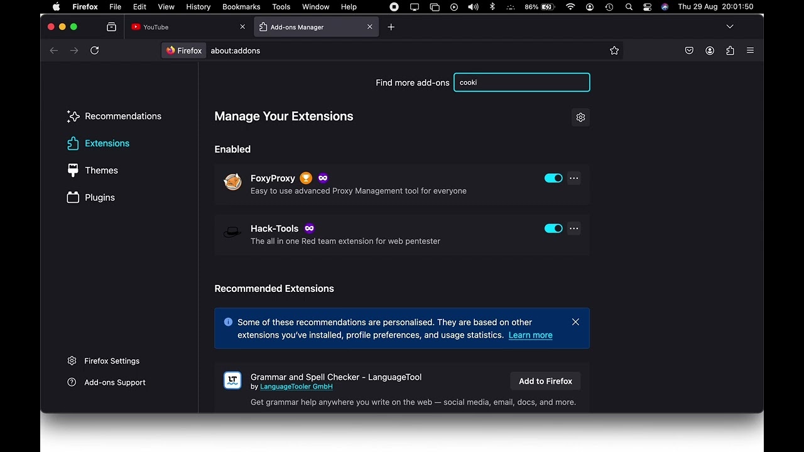Viewport: 804px width, 452px height.
Task: Open the Tools menu
Action: tap(281, 7)
